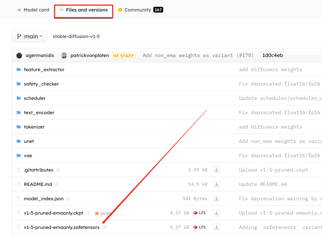The width and height of the screenshot is (322, 237).
Task: Click the HF STAFF badge
Action: pyautogui.click(x=123, y=56)
